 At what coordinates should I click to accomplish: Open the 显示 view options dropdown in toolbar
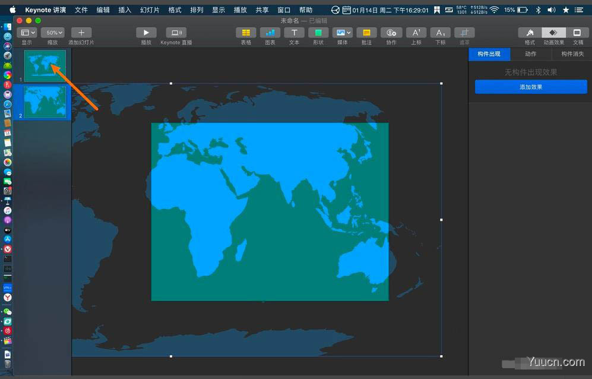pos(27,33)
